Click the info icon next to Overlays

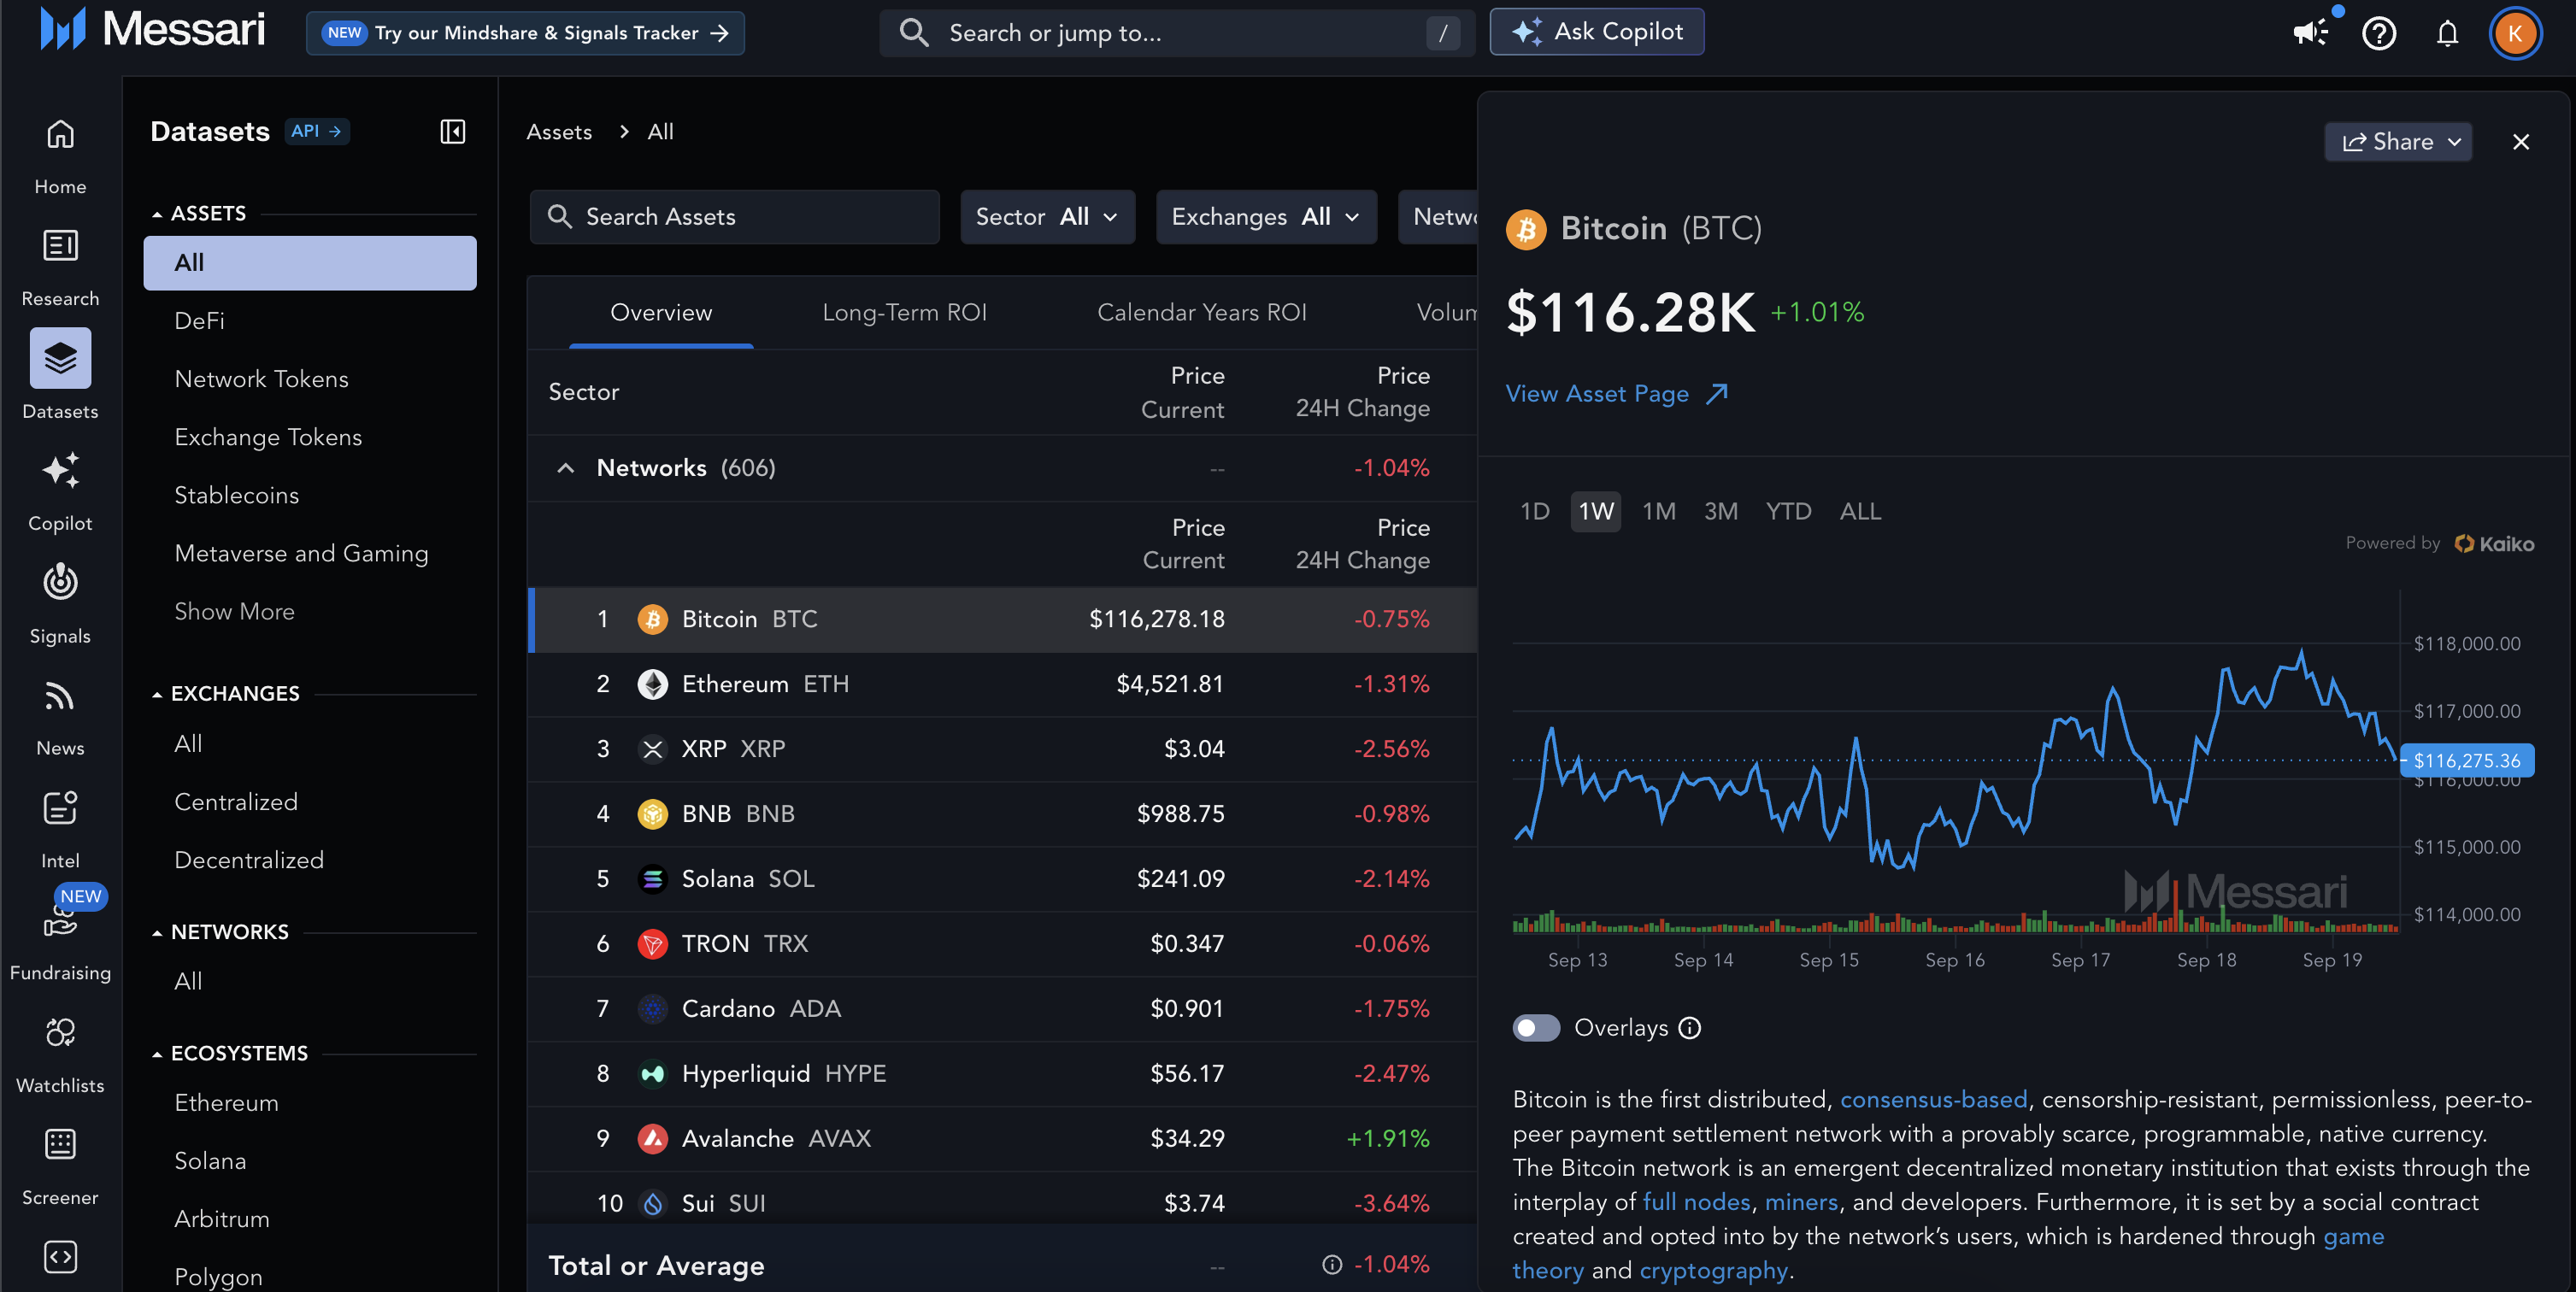tap(1690, 1028)
